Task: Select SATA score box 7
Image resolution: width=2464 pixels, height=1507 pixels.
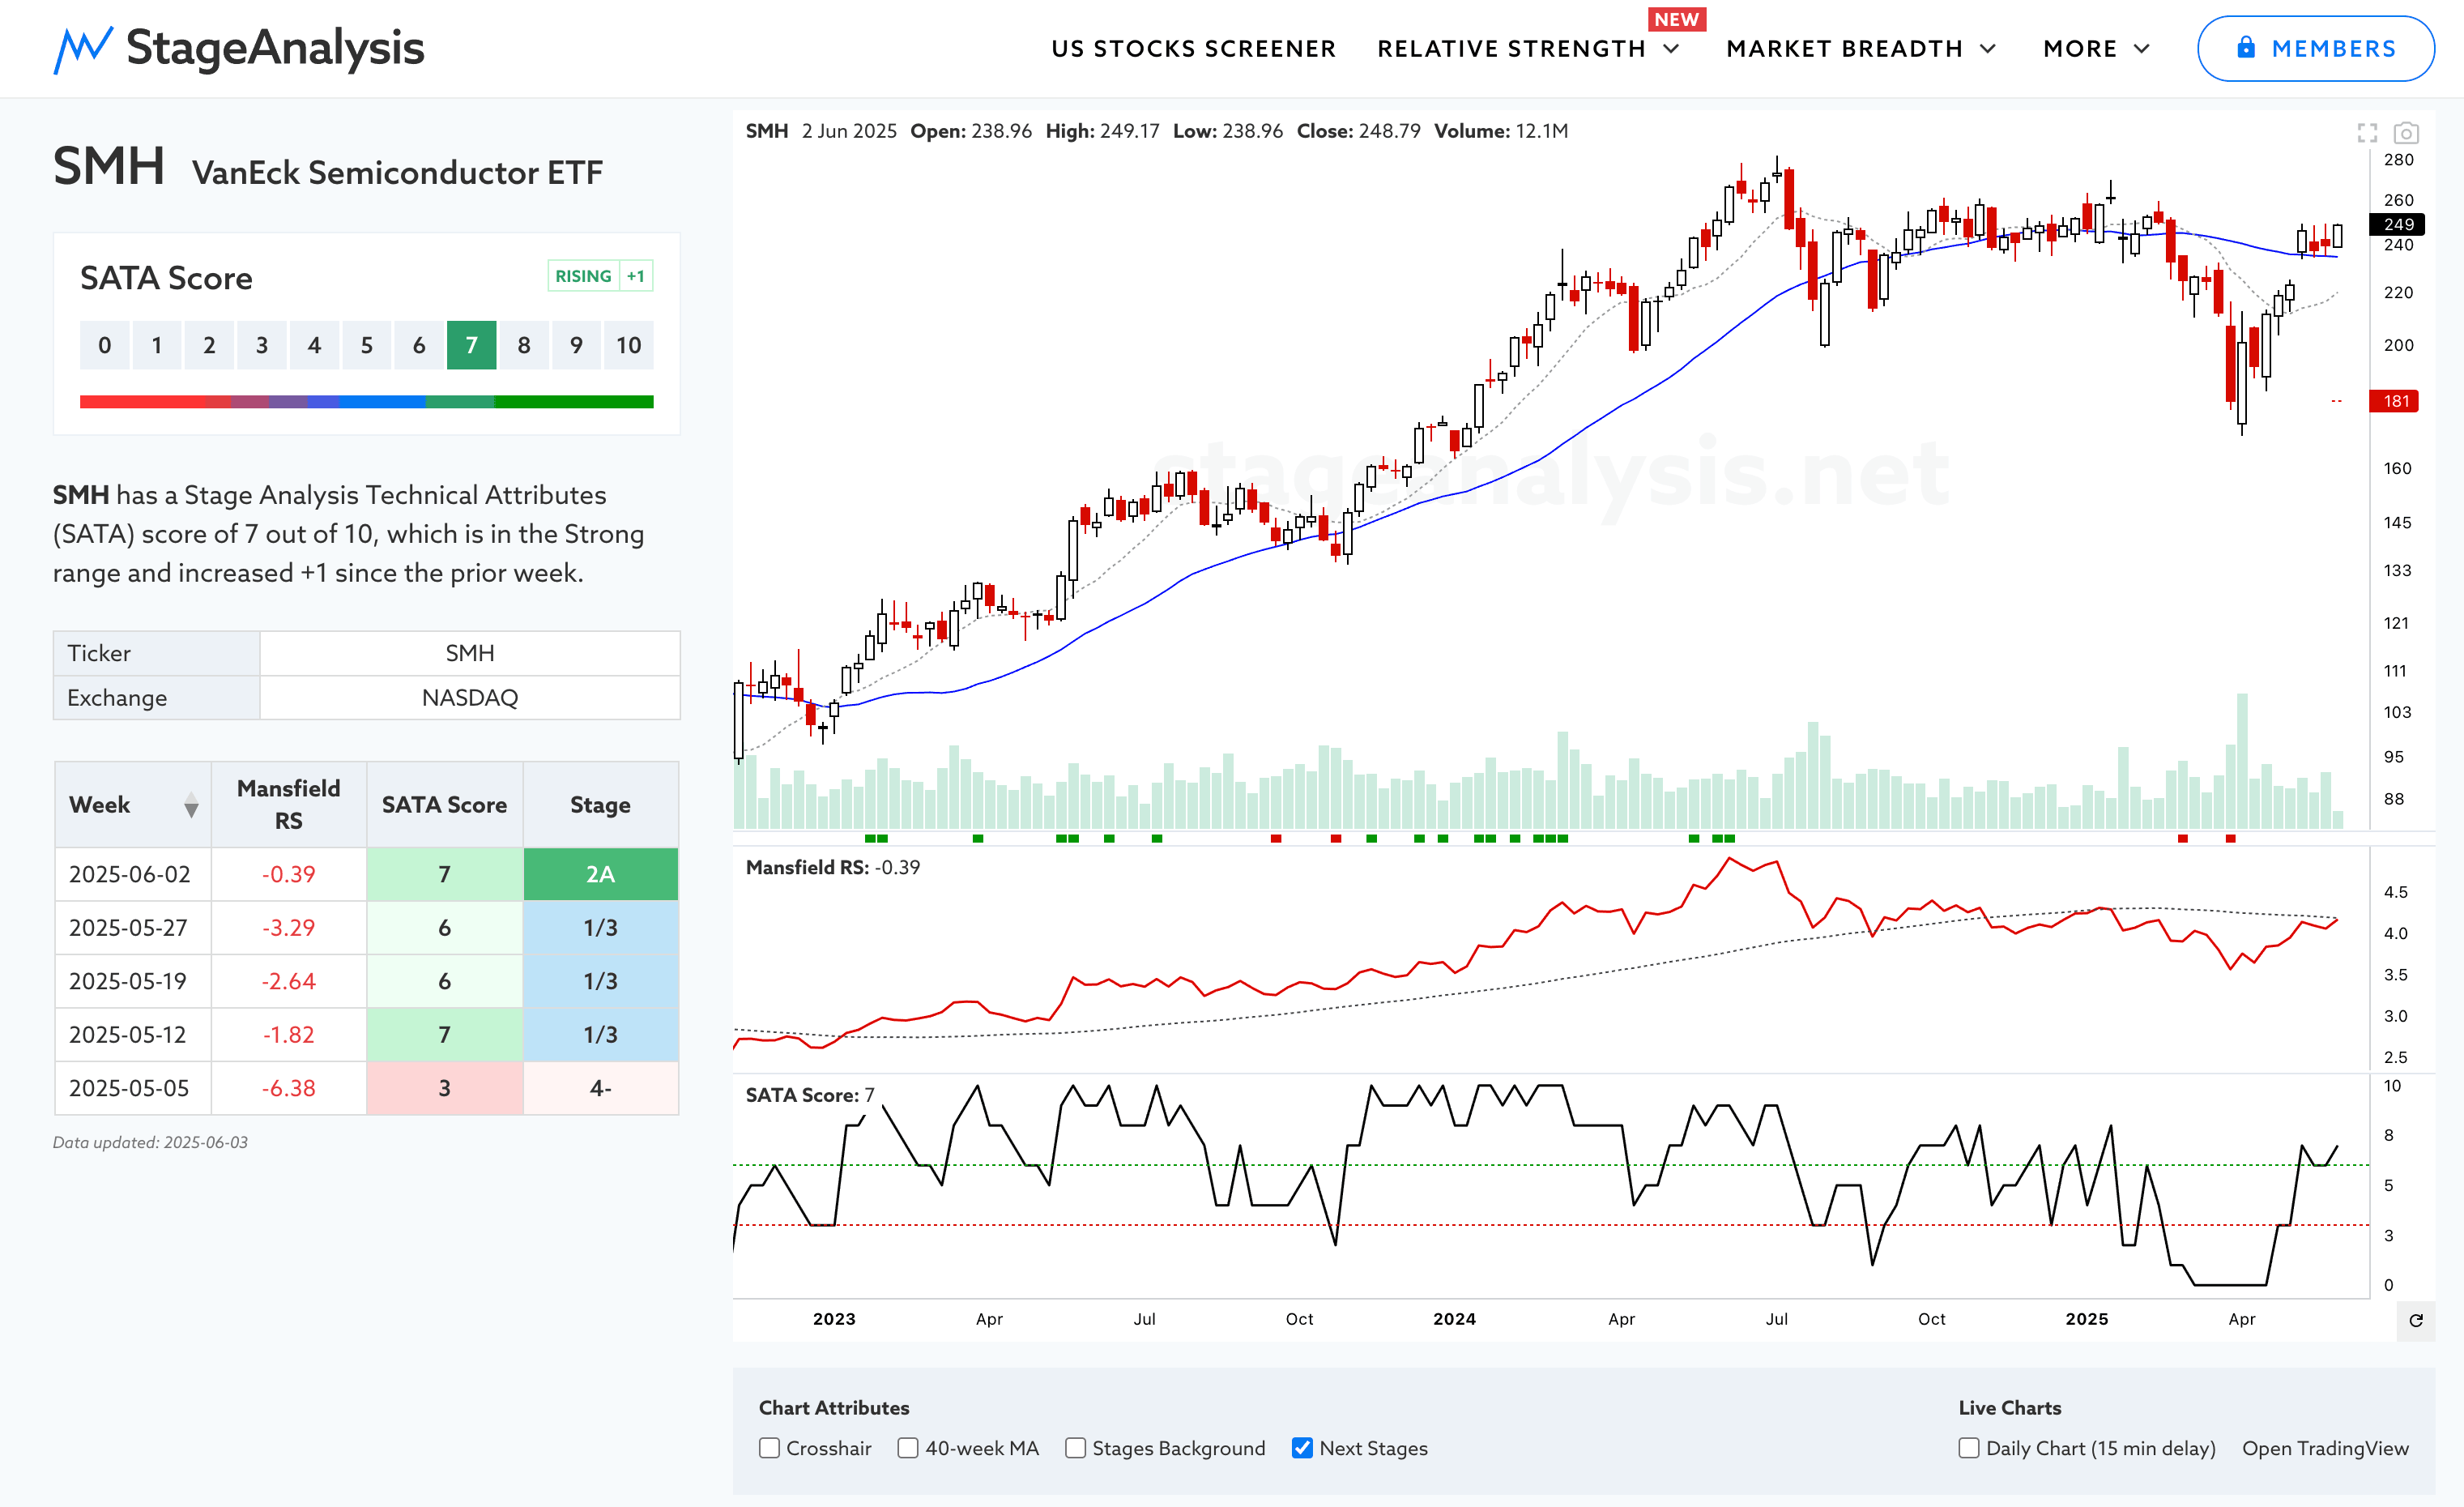Action: pyautogui.click(x=471, y=345)
